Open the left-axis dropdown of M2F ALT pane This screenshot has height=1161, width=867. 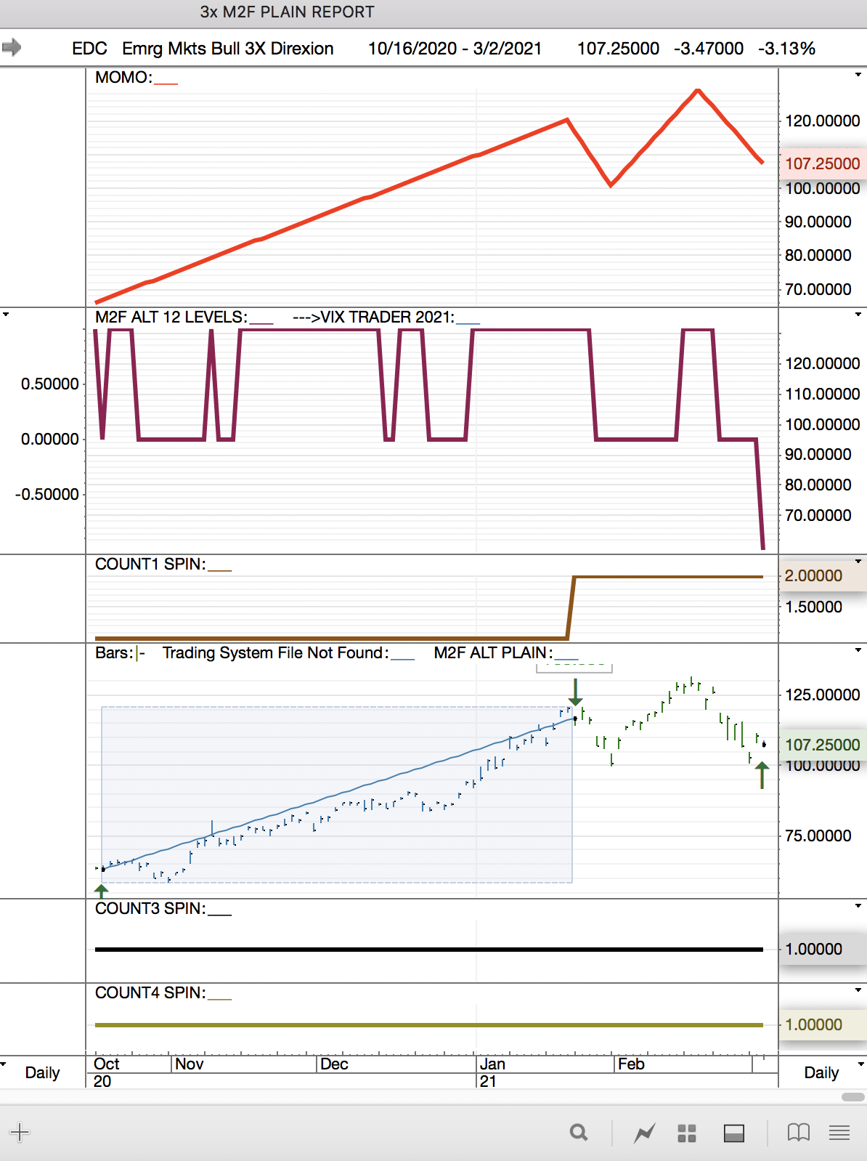[6, 315]
